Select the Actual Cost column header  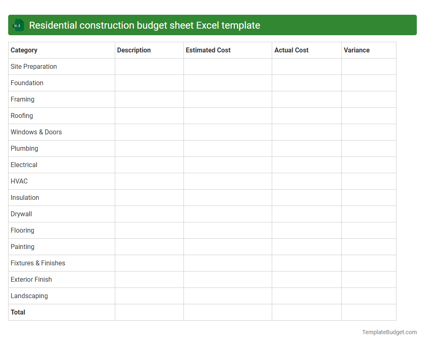pos(291,50)
